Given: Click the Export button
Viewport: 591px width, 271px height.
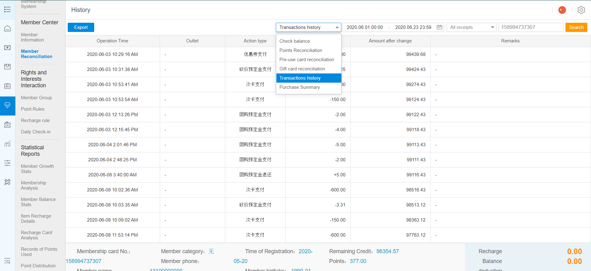Looking at the screenshot, I should click(x=81, y=27).
